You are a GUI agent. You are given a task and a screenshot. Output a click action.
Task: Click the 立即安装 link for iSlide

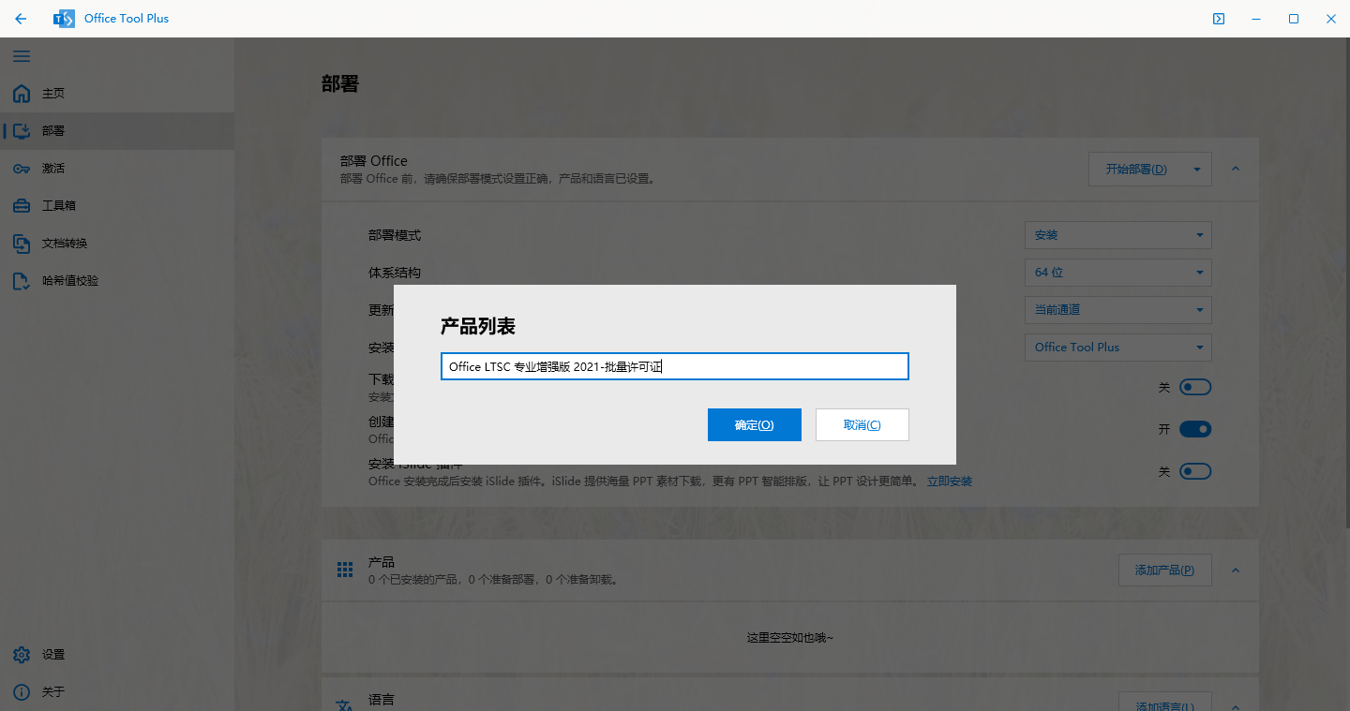[950, 481]
